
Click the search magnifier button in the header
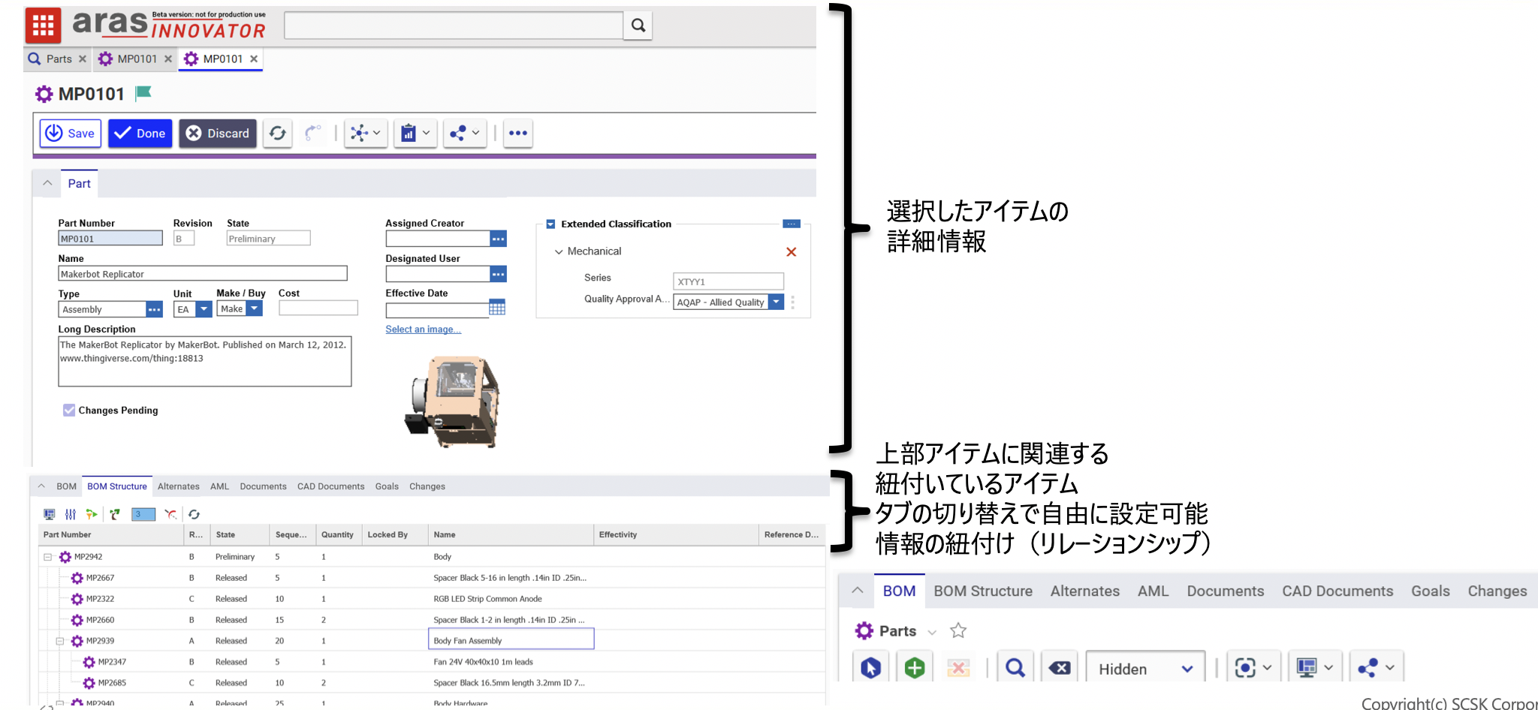point(638,26)
